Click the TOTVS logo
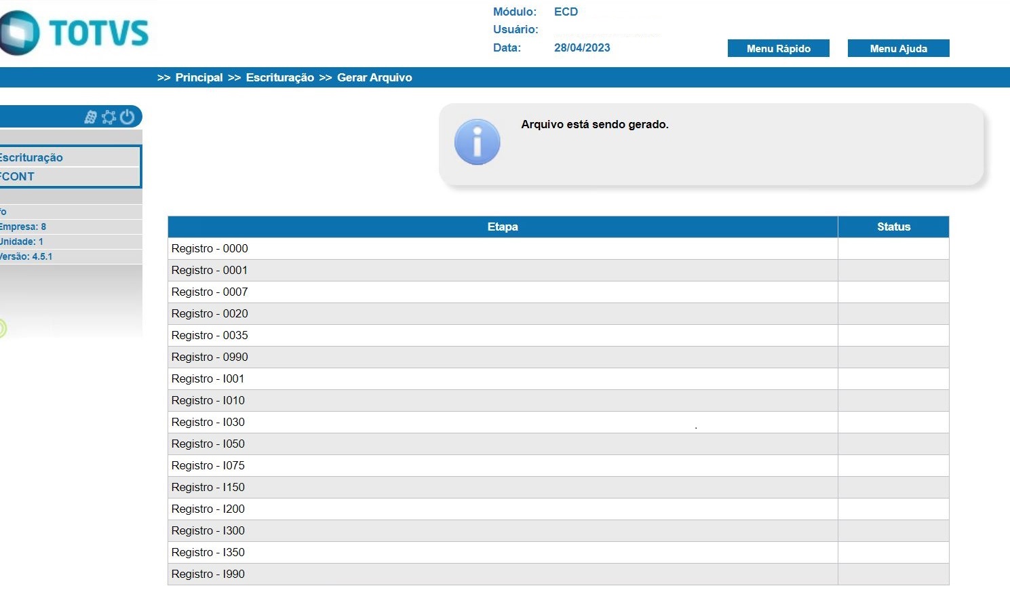 pyautogui.click(x=74, y=33)
